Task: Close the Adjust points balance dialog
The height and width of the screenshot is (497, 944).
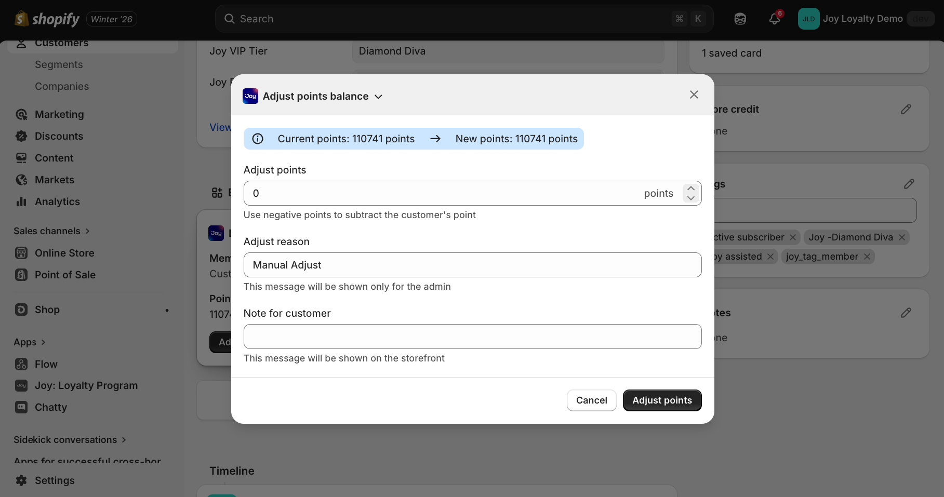Action: tap(694, 95)
